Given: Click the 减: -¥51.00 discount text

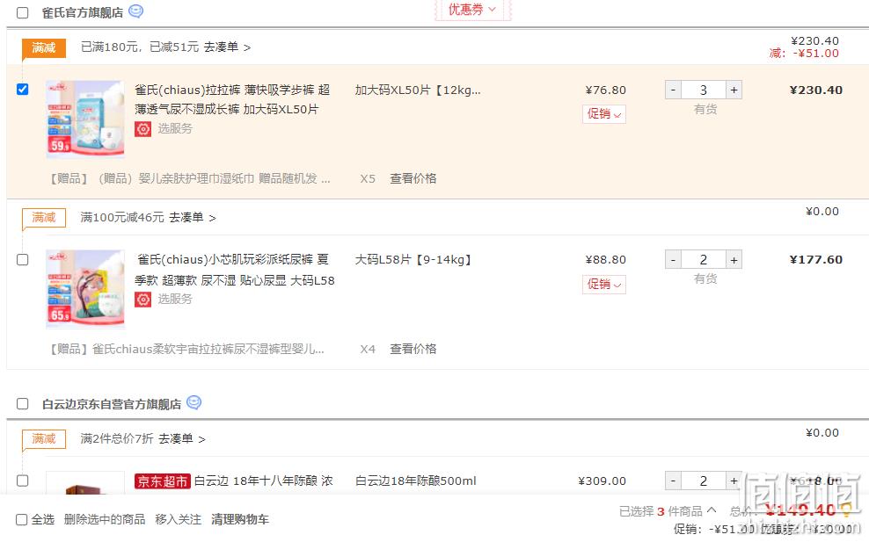Looking at the screenshot, I should point(804,54).
